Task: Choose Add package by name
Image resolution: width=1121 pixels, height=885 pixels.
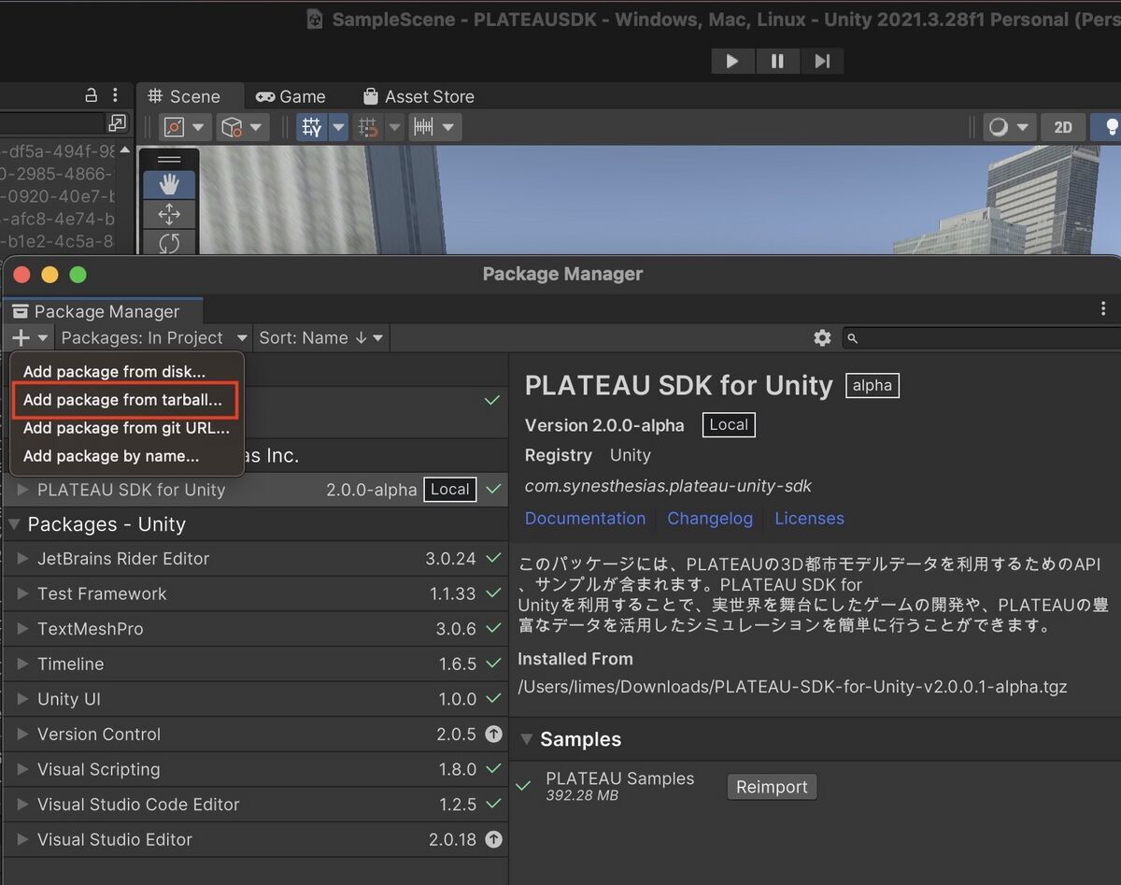Action: [126, 456]
